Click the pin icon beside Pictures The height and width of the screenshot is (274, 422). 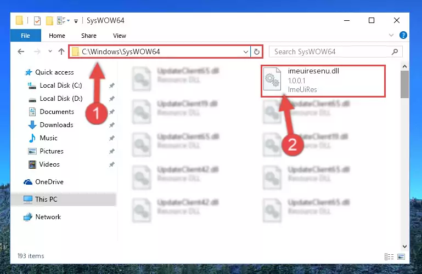(x=112, y=151)
